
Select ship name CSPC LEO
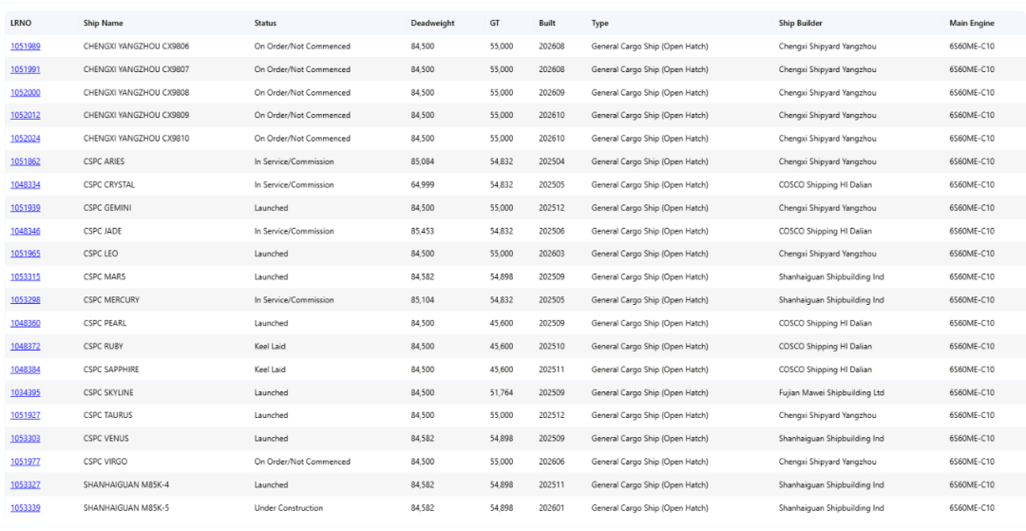pyautogui.click(x=101, y=254)
